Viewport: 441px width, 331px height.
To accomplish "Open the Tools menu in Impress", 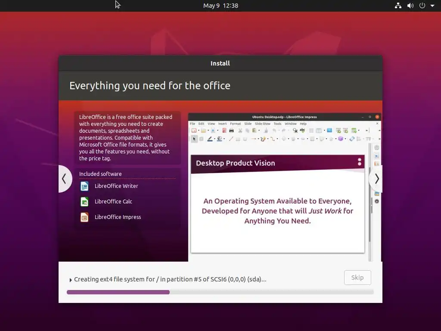I will 277,124.
